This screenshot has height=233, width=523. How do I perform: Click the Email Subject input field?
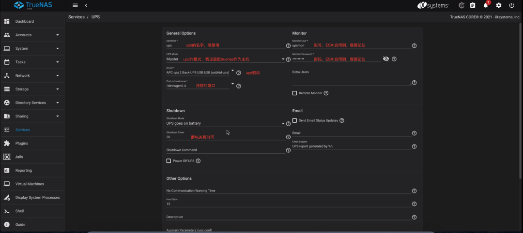[352, 146]
